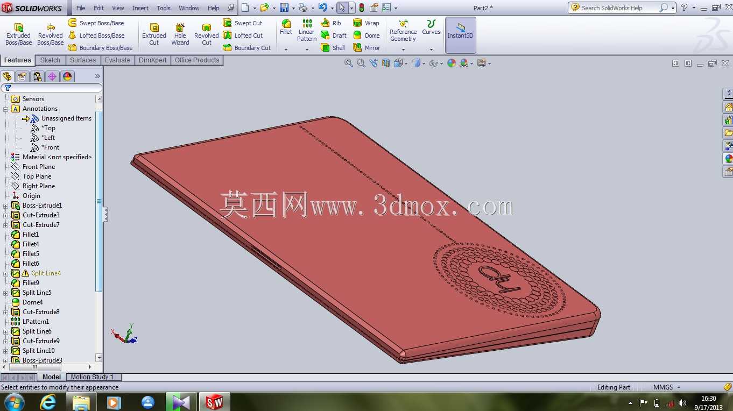The width and height of the screenshot is (733, 411).
Task: Expand the Reference Geometry dropdown arrow
Action: [x=403, y=49]
